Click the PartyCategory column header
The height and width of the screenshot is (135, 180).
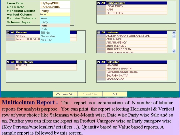(136, 3)
